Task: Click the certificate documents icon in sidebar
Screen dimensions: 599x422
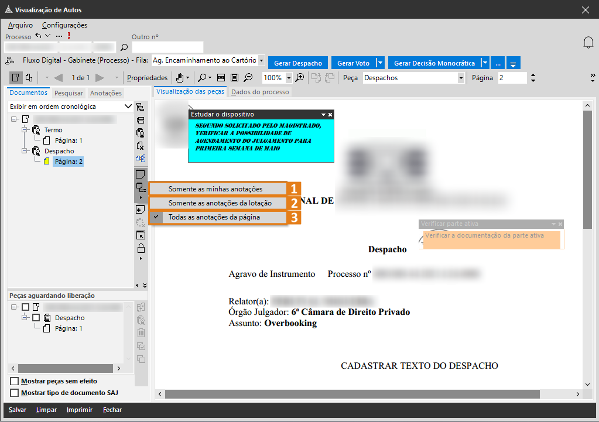Action: click(141, 133)
